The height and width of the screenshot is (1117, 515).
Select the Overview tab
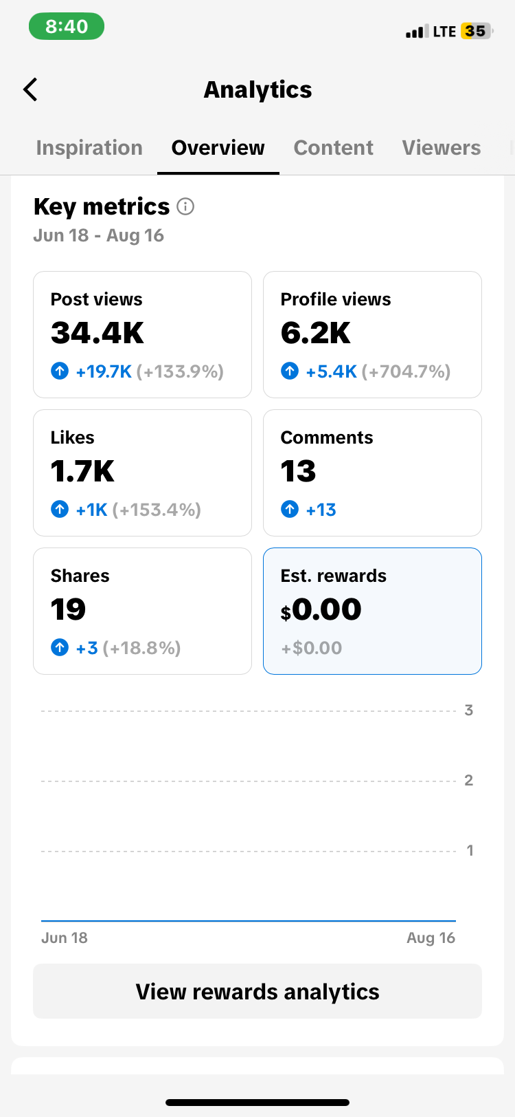[218, 148]
